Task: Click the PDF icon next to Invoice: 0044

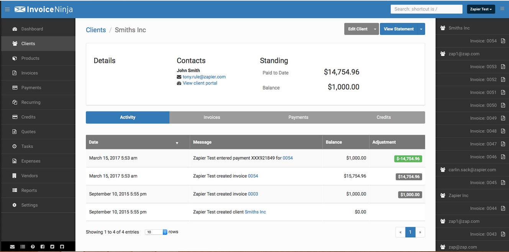Action: 503,208
